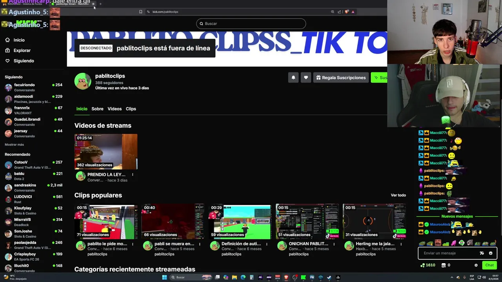Open options menu for 'Herling me la jala...' clip
This screenshot has height=282, width=502.
pos(401,244)
